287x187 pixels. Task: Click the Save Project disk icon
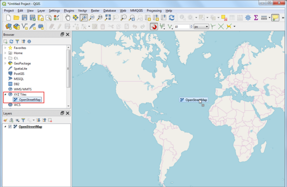(24, 18)
